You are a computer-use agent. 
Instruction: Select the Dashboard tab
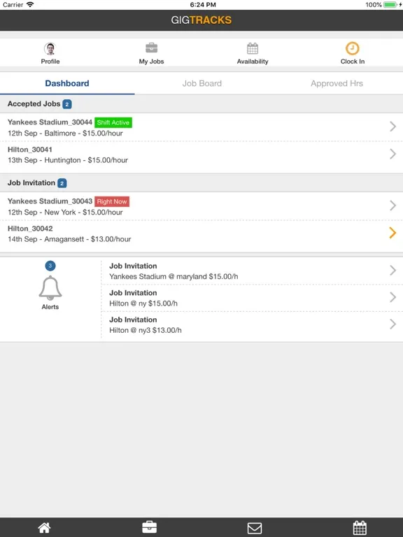pos(67,83)
